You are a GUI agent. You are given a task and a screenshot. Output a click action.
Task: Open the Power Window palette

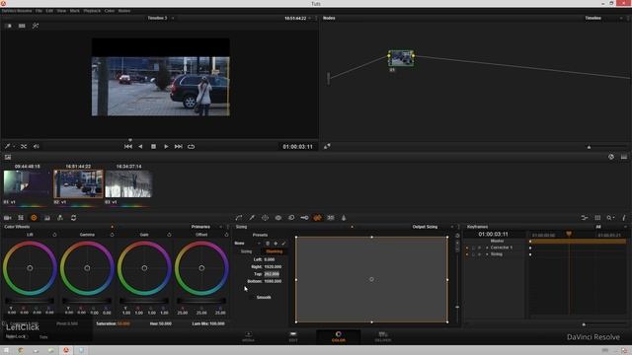pos(265,218)
